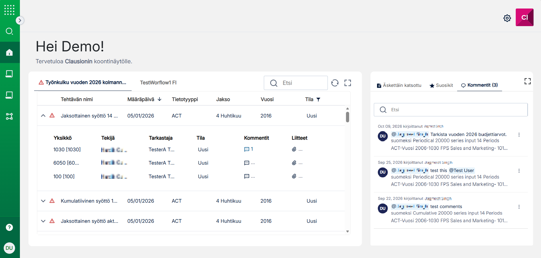Open more options for Sep 22 comment
Viewport: 541px width, 258px height.
[x=519, y=207]
